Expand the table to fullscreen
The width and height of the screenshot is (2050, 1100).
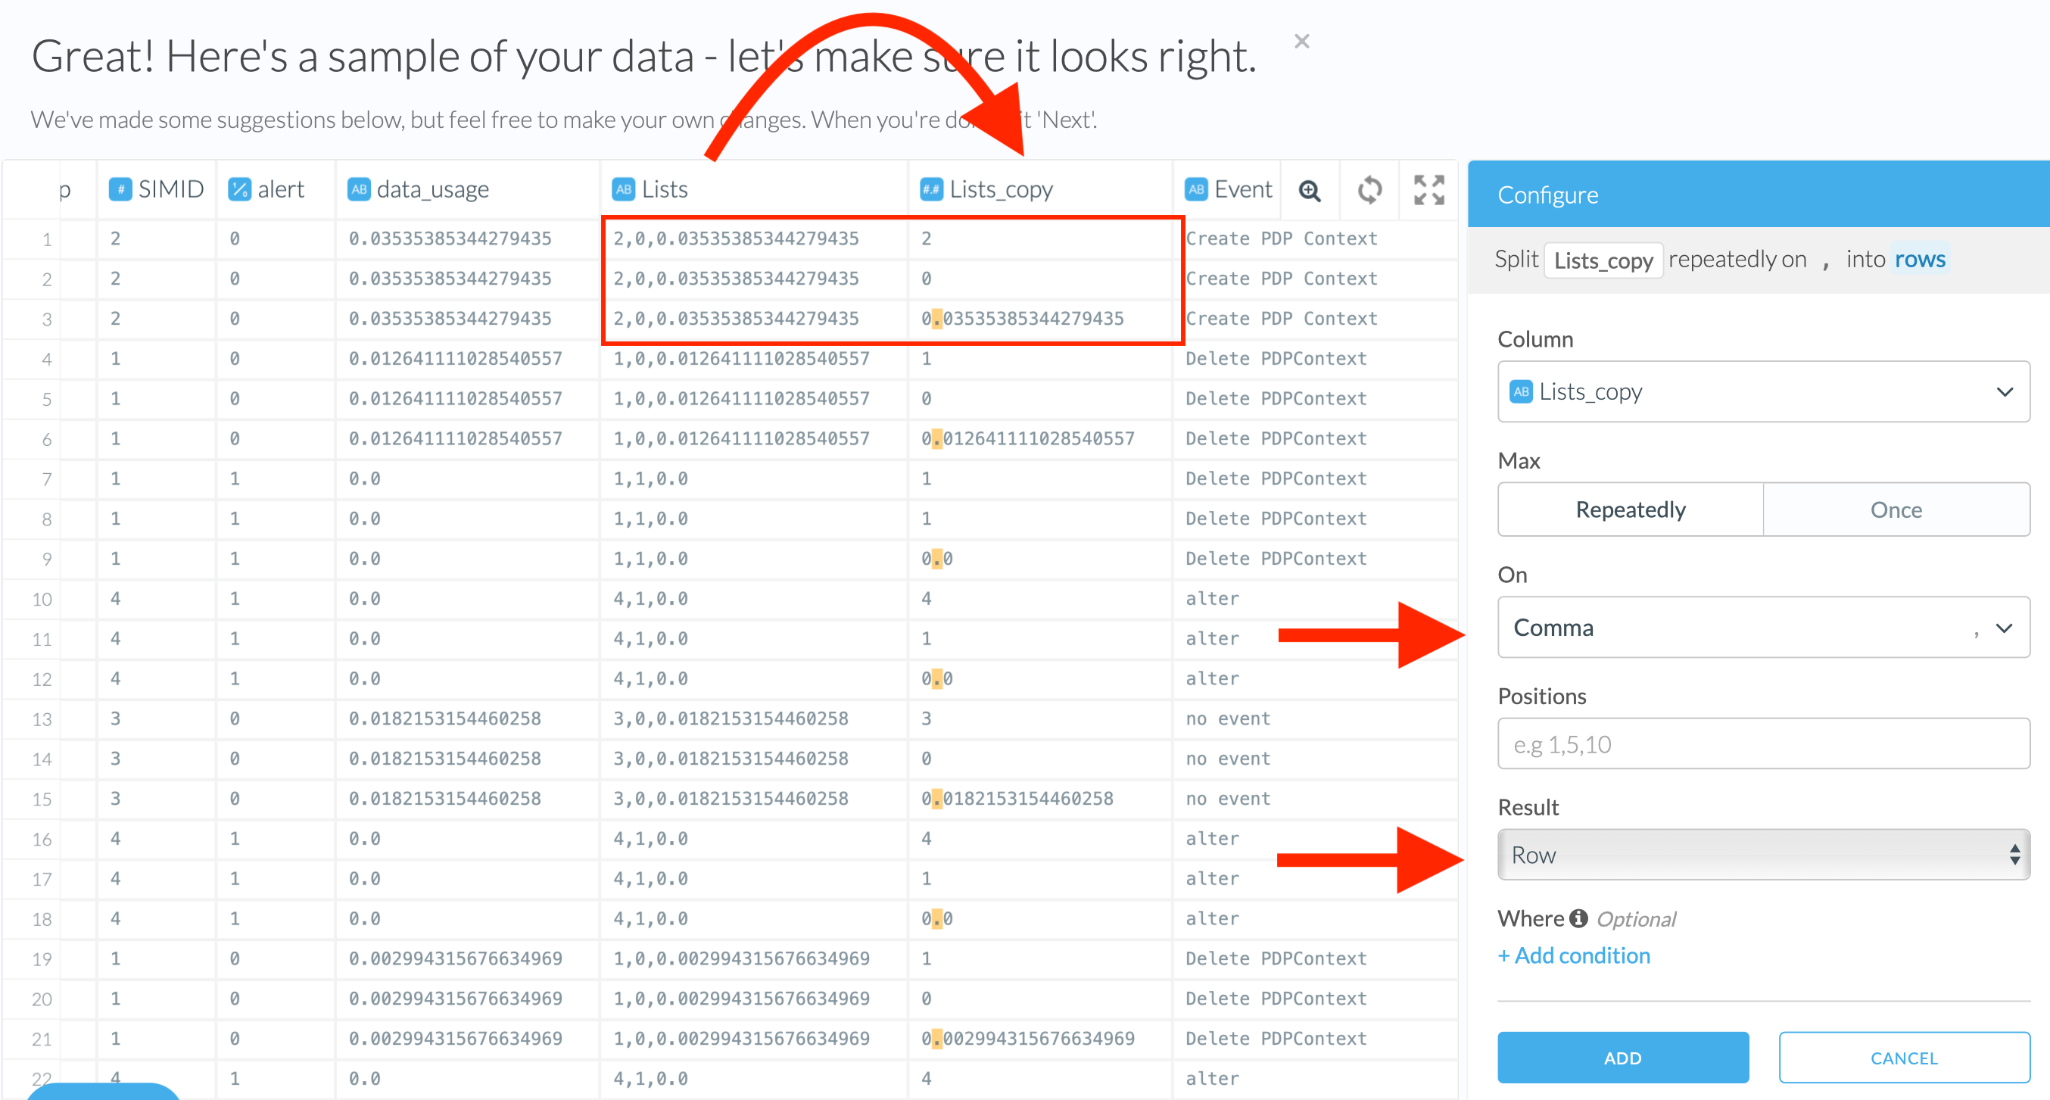[1428, 190]
